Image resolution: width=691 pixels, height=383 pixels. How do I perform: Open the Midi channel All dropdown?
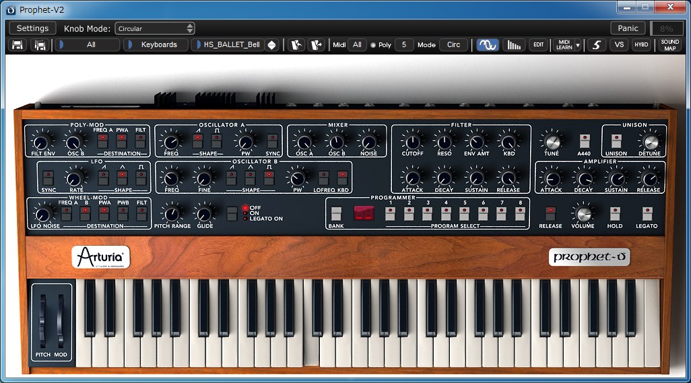357,45
